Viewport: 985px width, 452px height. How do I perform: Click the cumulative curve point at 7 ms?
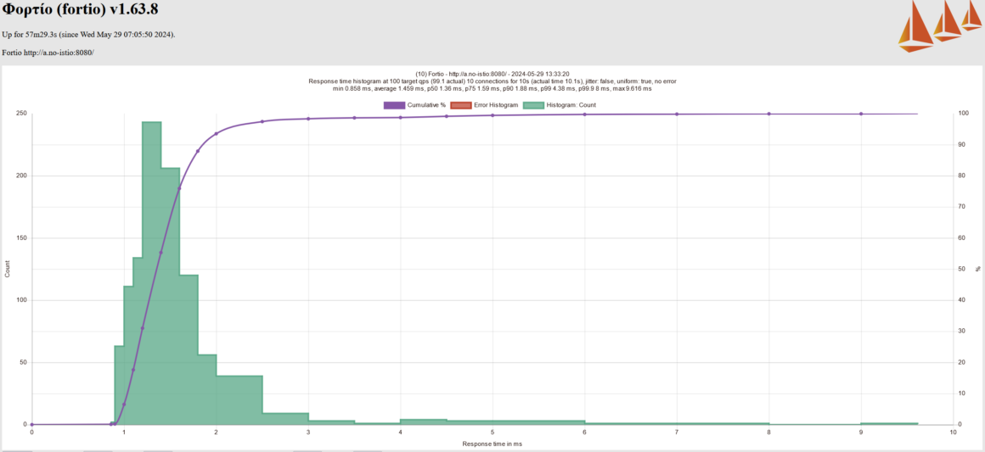point(677,114)
